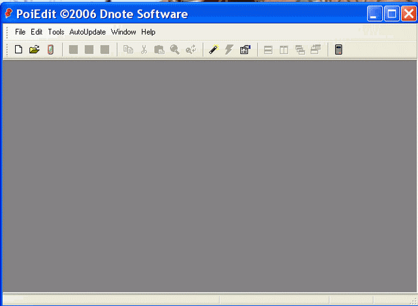418x306 pixels.
Task: Click the tile horizontally window icon
Action: coord(268,50)
